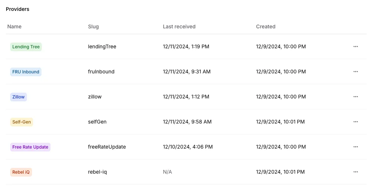Screen dimensions: 375x190
Task: Click the green Lending Tree provider tag
Action: pos(26,47)
